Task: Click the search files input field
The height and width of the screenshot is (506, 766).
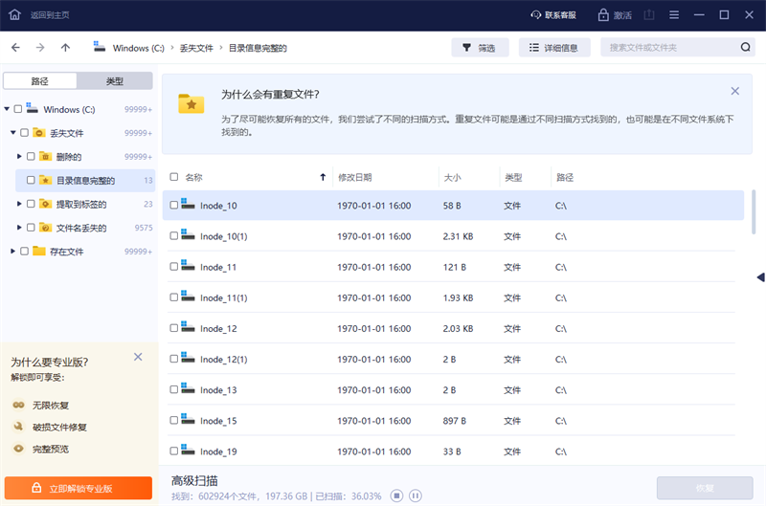Action: (x=670, y=48)
